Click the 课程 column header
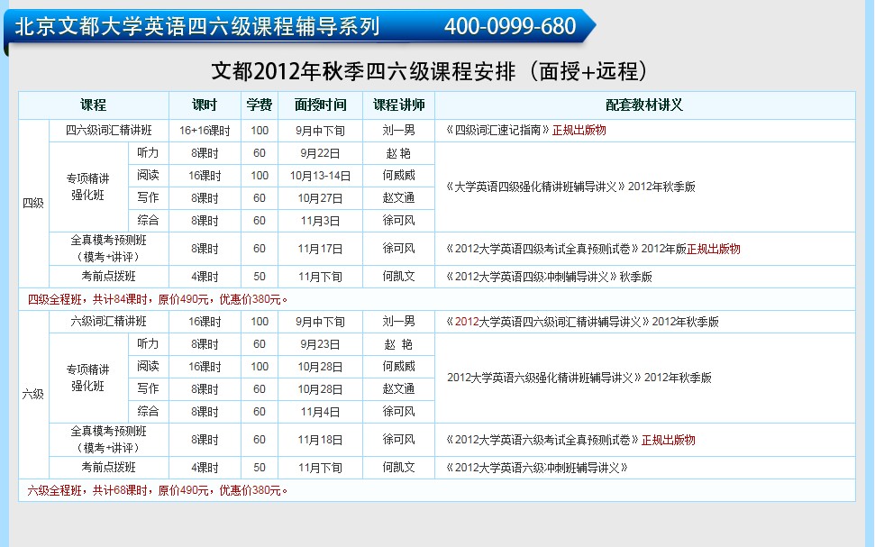Screen dimensions: 875x547 point(93,105)
